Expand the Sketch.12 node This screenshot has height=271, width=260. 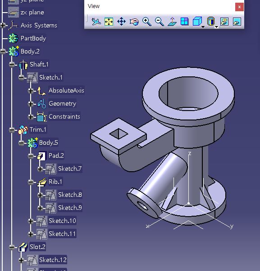click(21, 260)
